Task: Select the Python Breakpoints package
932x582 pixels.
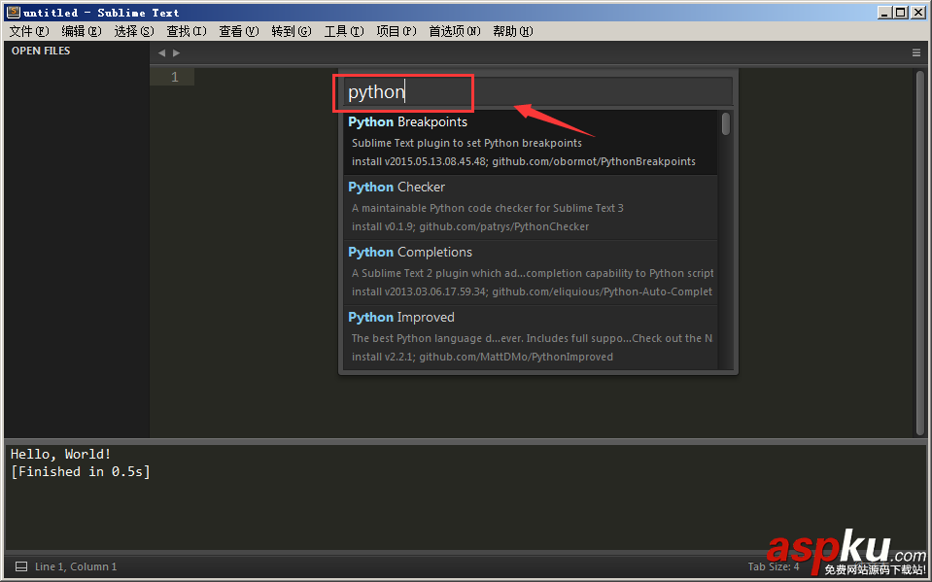Action: point(531,142)
